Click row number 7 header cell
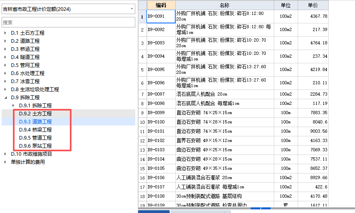355x213 pixels. [x=142, y=94]
